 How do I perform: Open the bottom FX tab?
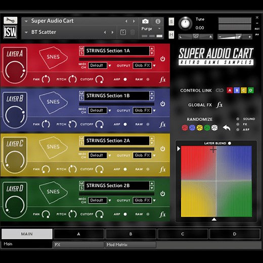[x=78, y=245]
